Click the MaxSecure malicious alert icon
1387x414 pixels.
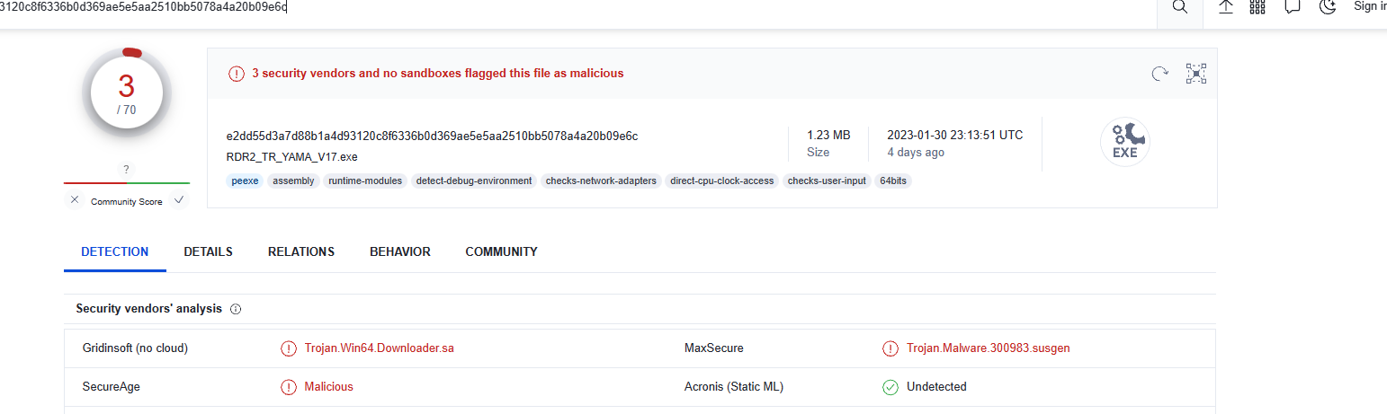tap(890, 348)
